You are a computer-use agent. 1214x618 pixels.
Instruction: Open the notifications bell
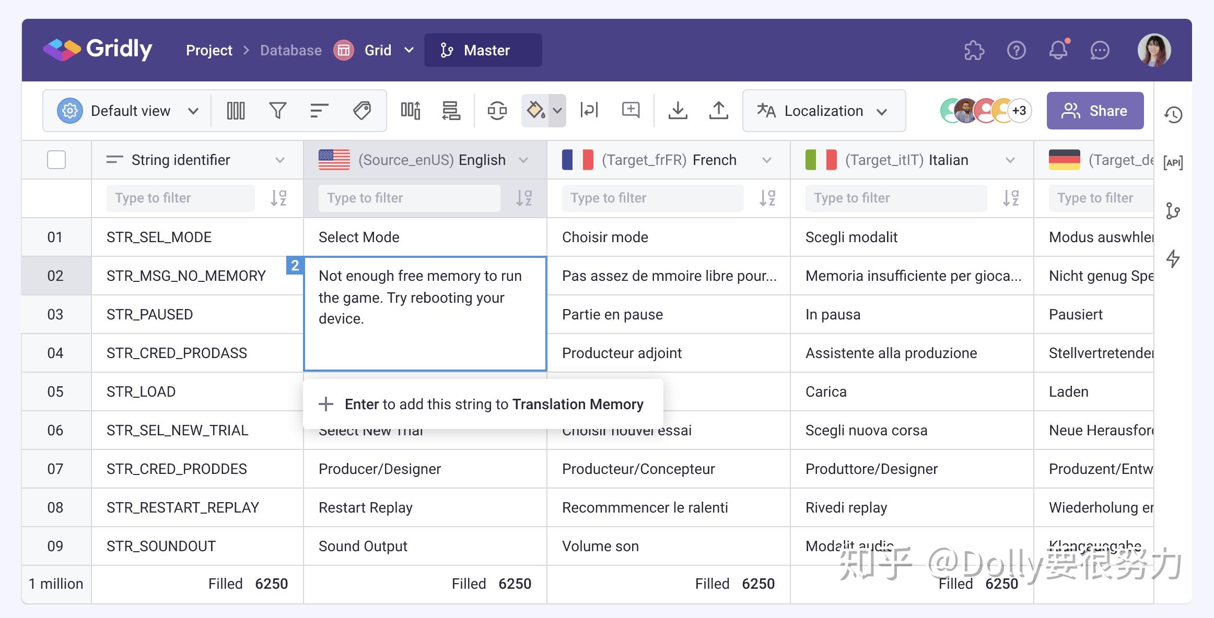tap(1058, 50)
